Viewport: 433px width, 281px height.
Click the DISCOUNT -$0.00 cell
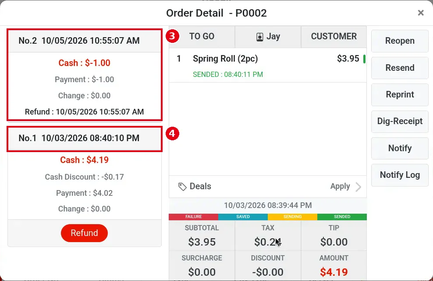coord(268,266)
